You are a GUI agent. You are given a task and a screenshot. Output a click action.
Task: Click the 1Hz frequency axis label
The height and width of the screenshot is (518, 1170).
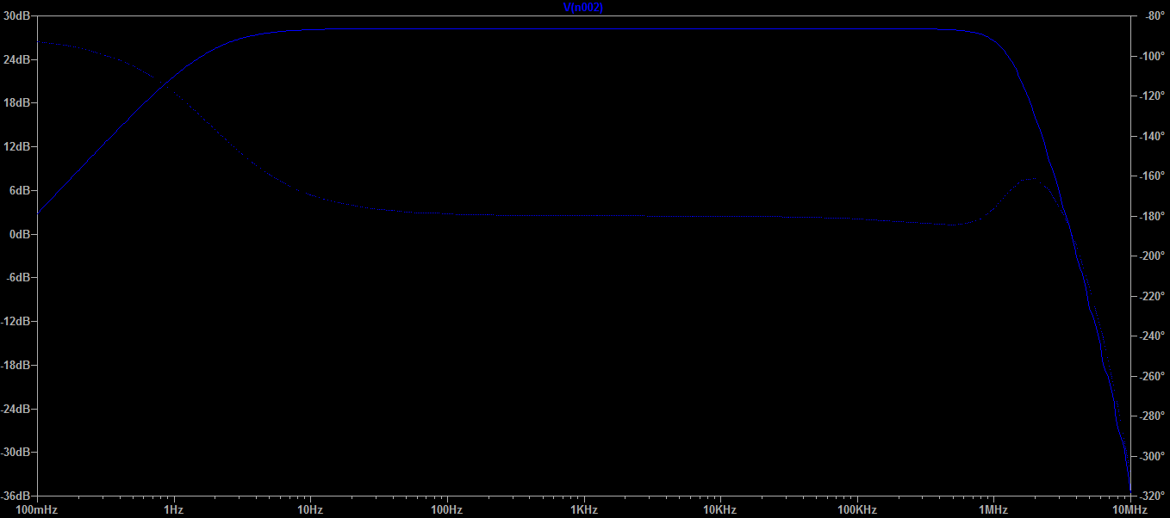(174, 510)
